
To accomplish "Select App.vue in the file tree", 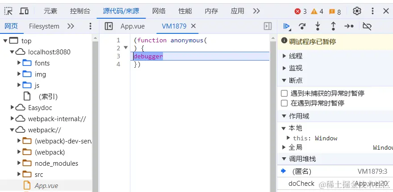I will (46, 185).
